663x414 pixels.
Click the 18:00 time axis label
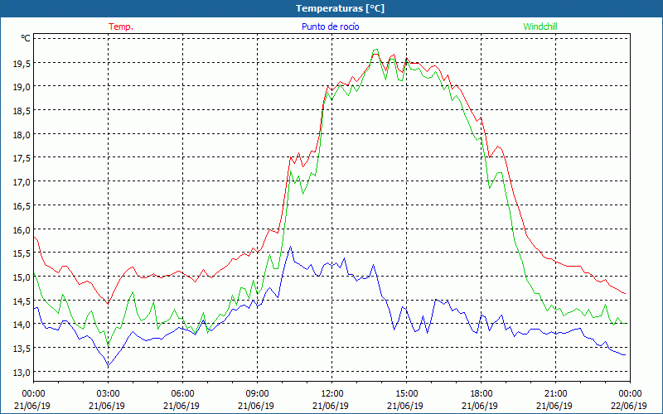pyautogui.click(x=482, y=394)
